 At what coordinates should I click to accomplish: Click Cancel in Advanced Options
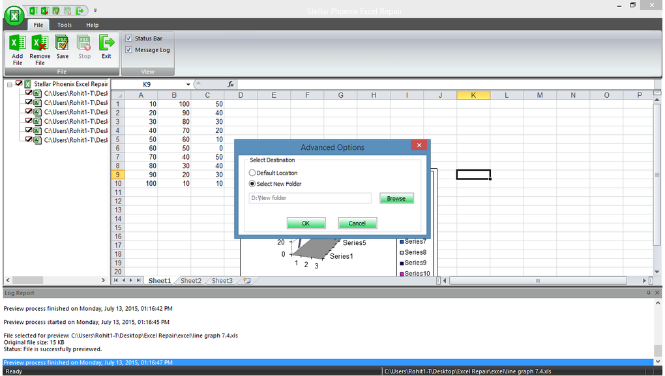[357, 224]
